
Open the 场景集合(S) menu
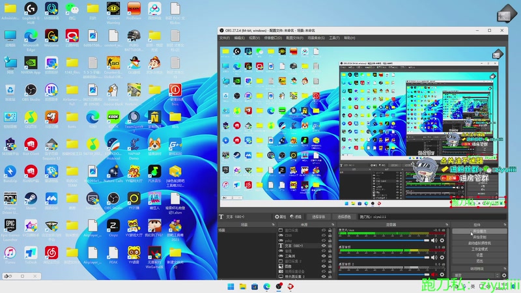(x=316, y=38)
